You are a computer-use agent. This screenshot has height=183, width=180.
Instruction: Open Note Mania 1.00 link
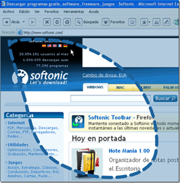click(129, 151)
